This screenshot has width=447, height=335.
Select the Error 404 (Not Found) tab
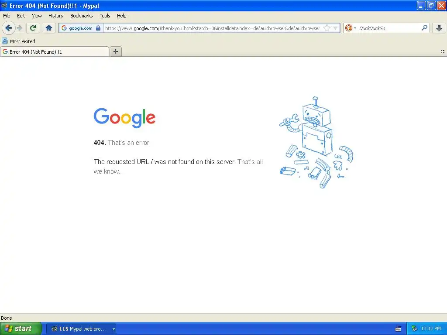(55, 51)
